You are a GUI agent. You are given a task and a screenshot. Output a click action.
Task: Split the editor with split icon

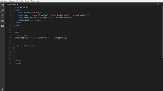click(x=158, y=4)
